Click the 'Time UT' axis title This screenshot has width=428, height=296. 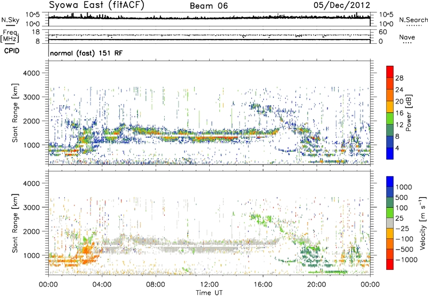(x=209, y=292)
